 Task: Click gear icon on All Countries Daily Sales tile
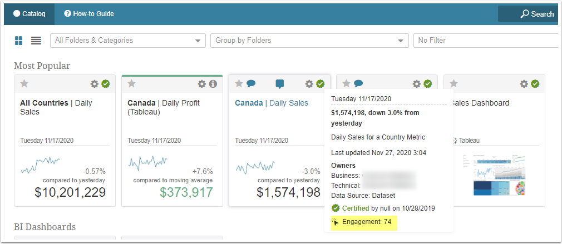pyautogui.click(x=95, y=84)
